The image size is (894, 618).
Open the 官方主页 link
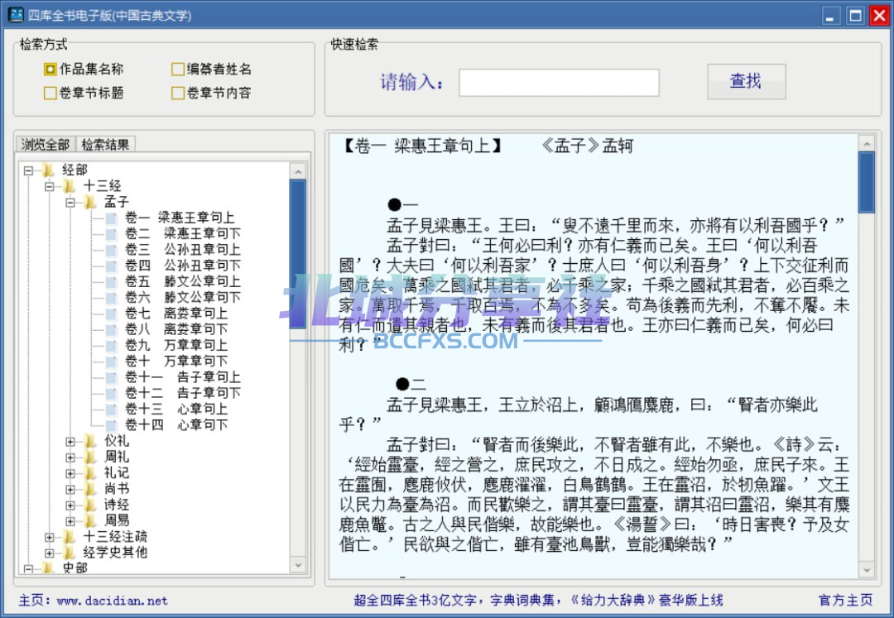[x=844, y=601]
